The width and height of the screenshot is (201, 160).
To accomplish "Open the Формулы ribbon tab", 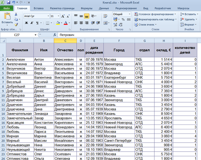I will 86,8.
